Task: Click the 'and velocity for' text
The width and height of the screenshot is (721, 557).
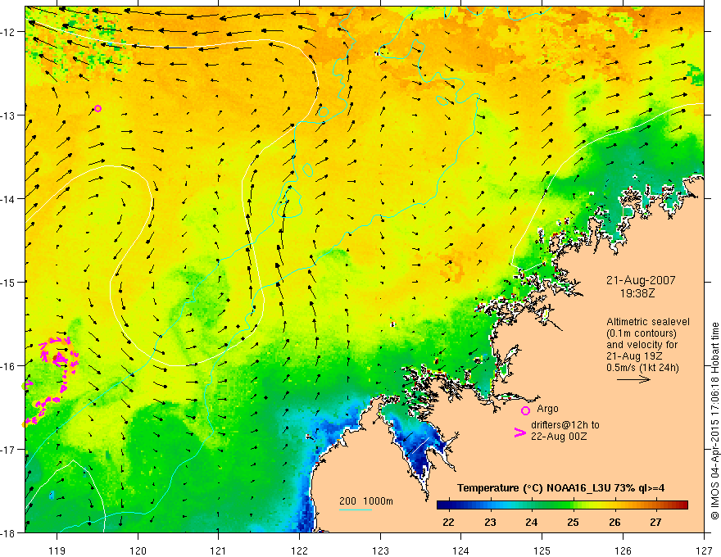Action: pyautogui.click(x=642, y=345)
